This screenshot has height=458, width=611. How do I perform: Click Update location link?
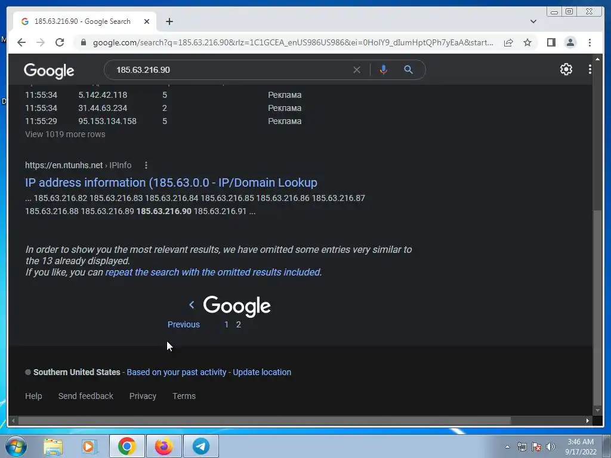click(262, 372)
